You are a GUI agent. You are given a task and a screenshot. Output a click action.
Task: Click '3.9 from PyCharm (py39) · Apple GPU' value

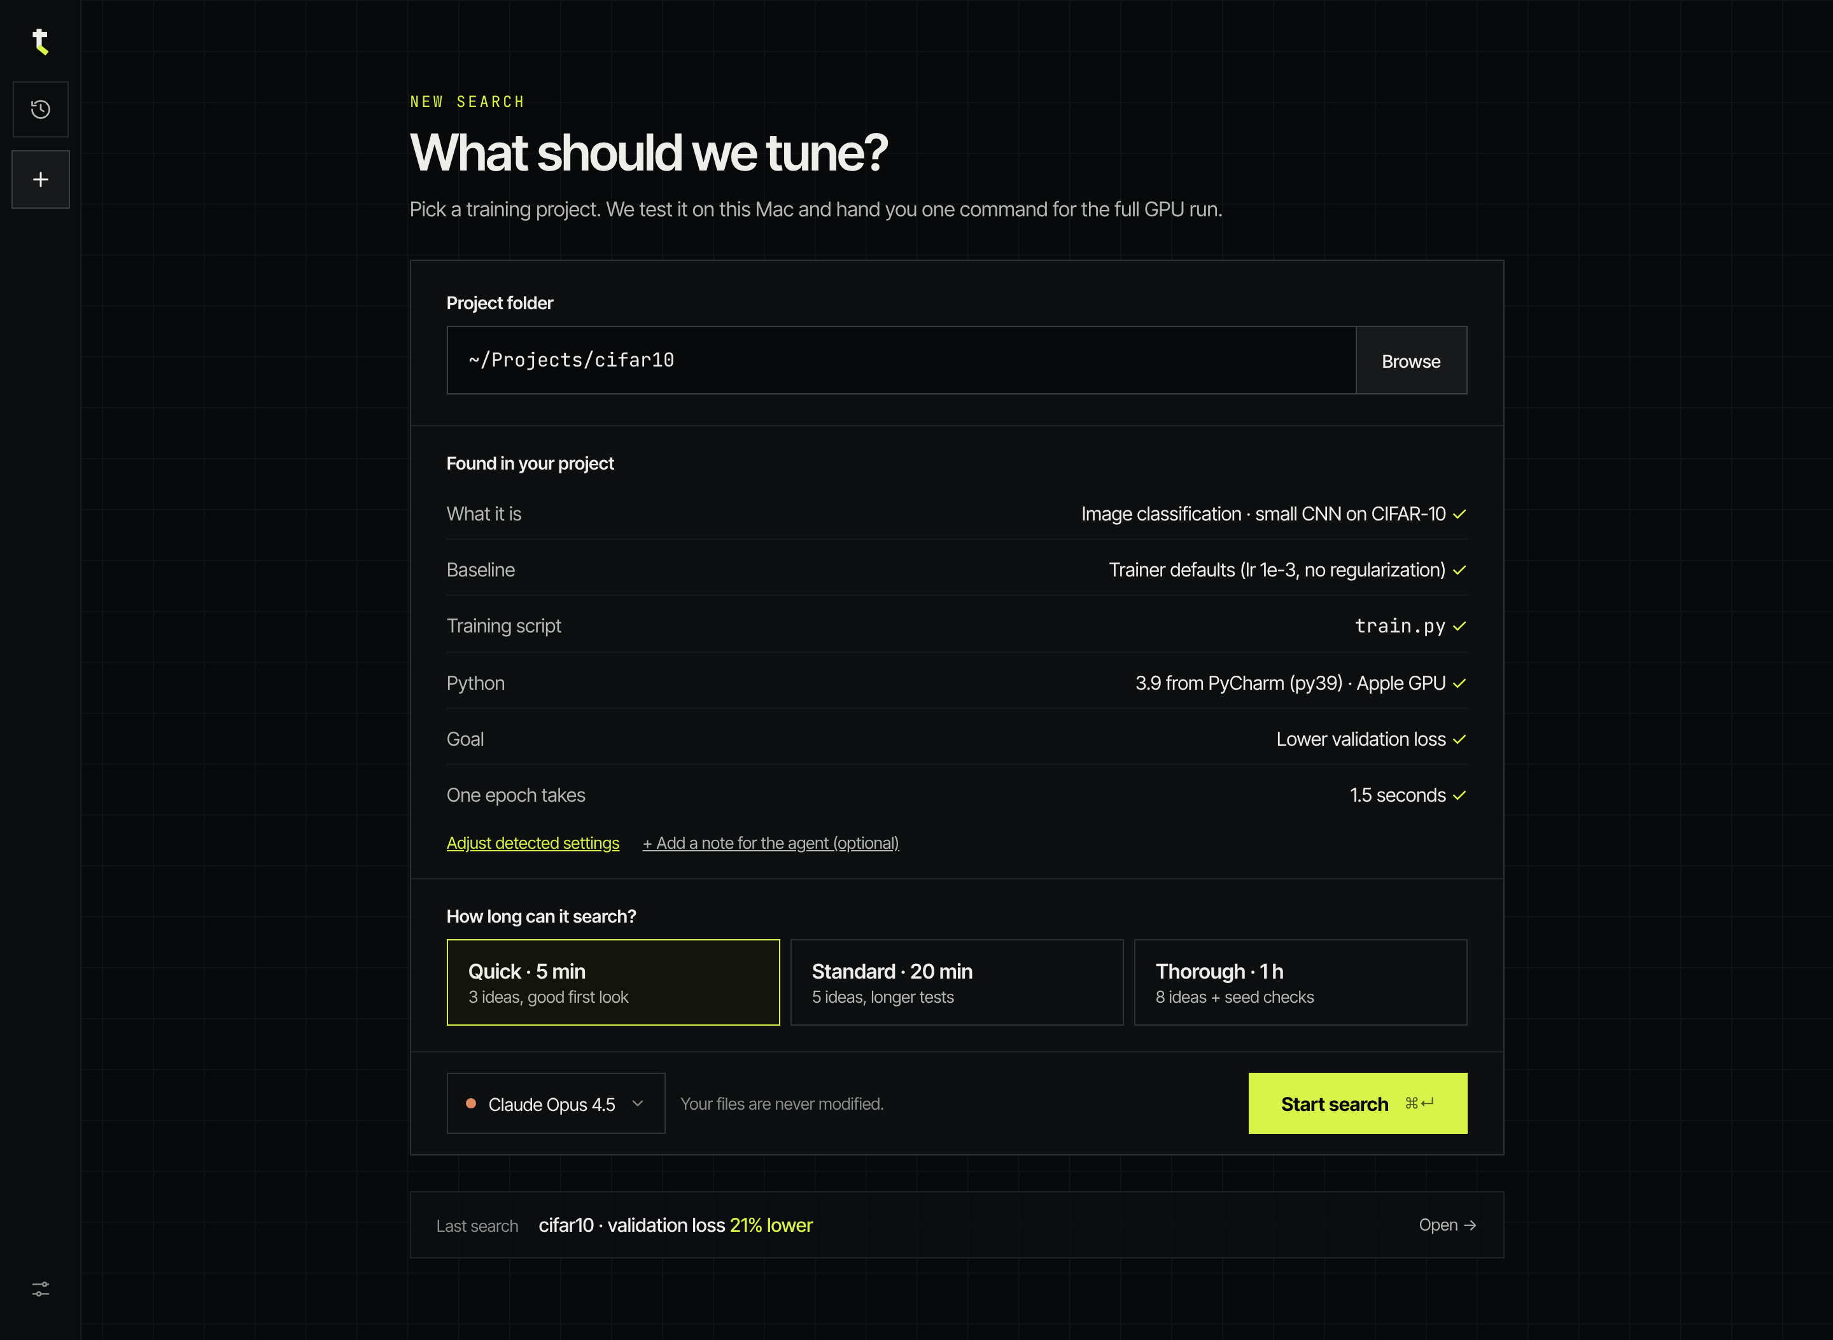click(x=1290, y=683)
